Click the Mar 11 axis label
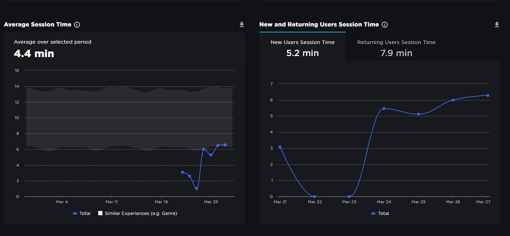 pyautogui.click(x=112, y=202)
